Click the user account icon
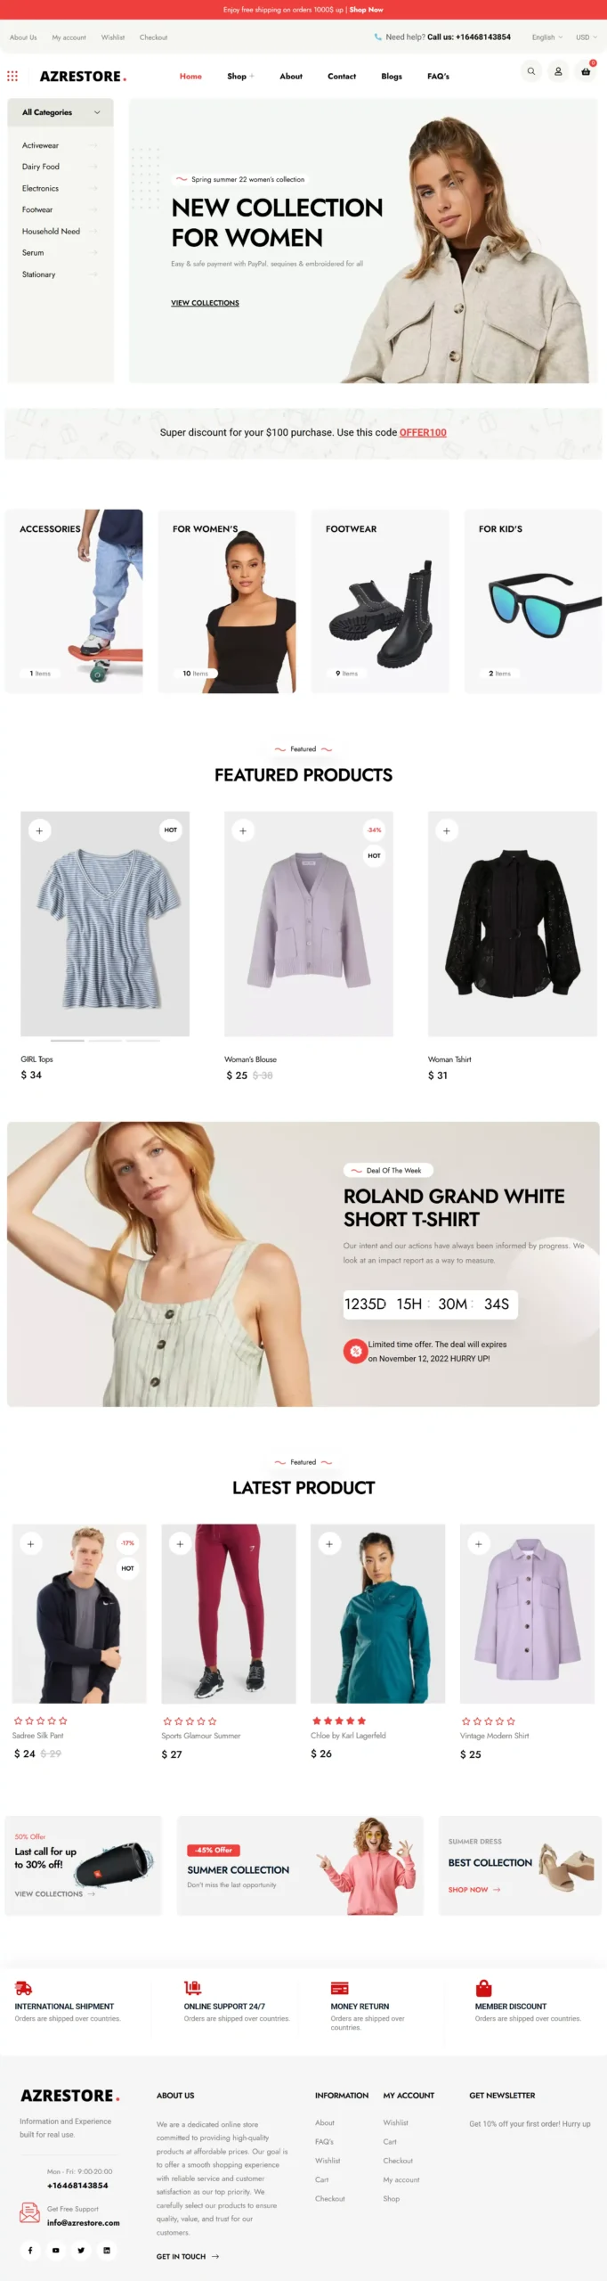 (x=558, y=71)
